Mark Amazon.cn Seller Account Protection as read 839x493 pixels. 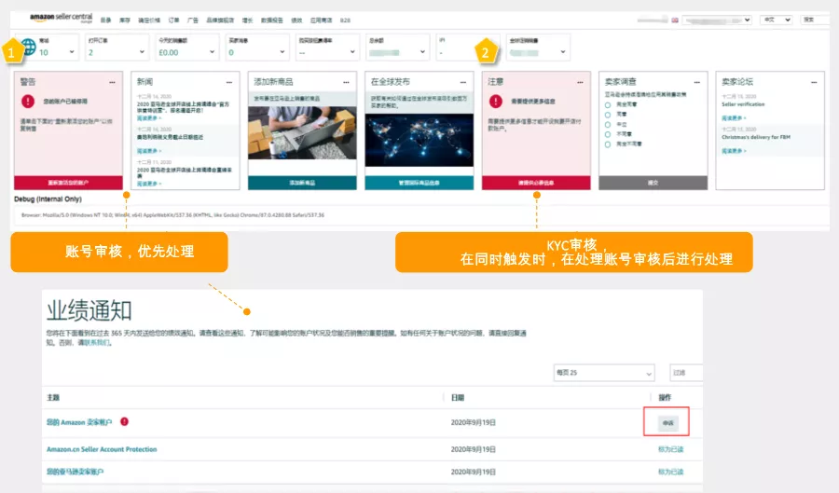(x=670, y=449)
